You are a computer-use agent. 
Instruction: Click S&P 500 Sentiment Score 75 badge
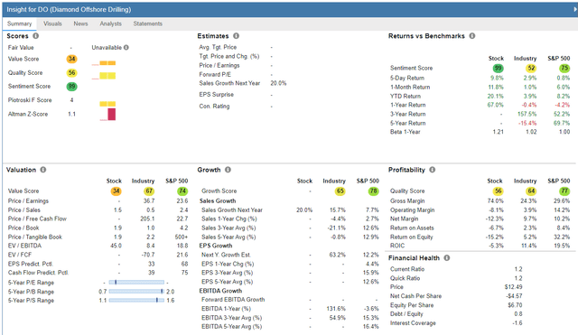tap(564, 69)
